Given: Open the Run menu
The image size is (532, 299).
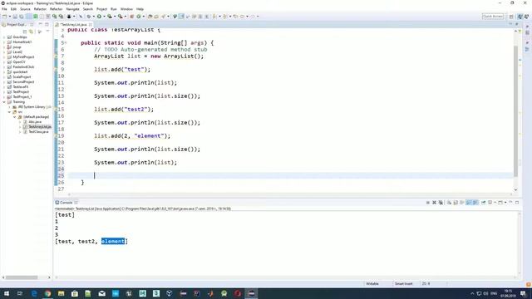Looking at the screenshot, I should point(114,9).
